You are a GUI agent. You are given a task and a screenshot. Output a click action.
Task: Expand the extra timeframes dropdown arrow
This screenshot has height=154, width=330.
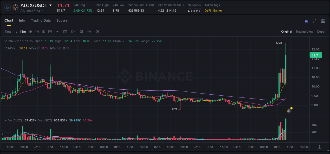(x=57, y=32)
